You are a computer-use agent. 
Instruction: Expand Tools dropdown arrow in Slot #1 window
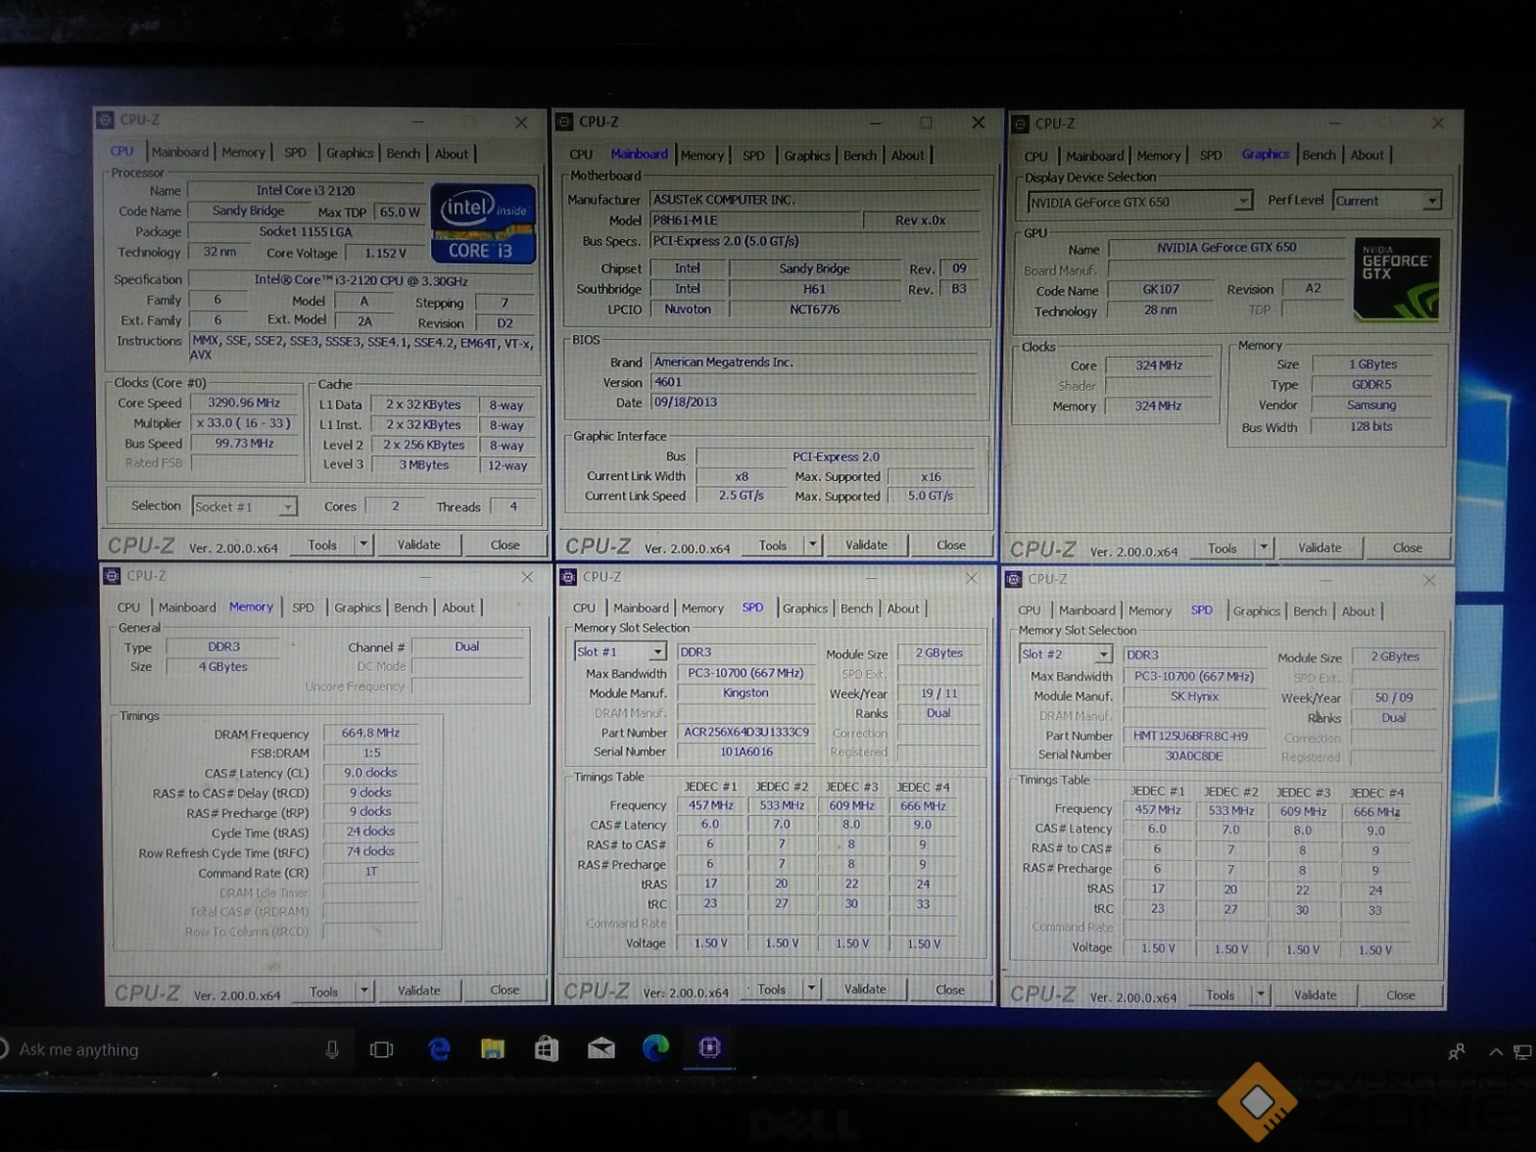click(x=811, y=989)
